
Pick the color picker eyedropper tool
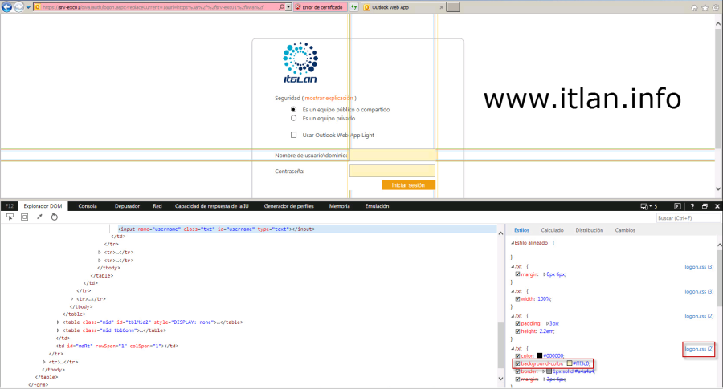coord(39,217)
